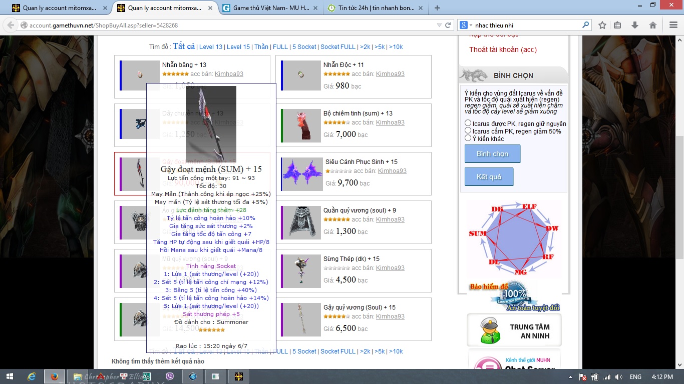The image size is (684, 384).
Task: Select Ý kiến khác option
Action: point(468,138)
